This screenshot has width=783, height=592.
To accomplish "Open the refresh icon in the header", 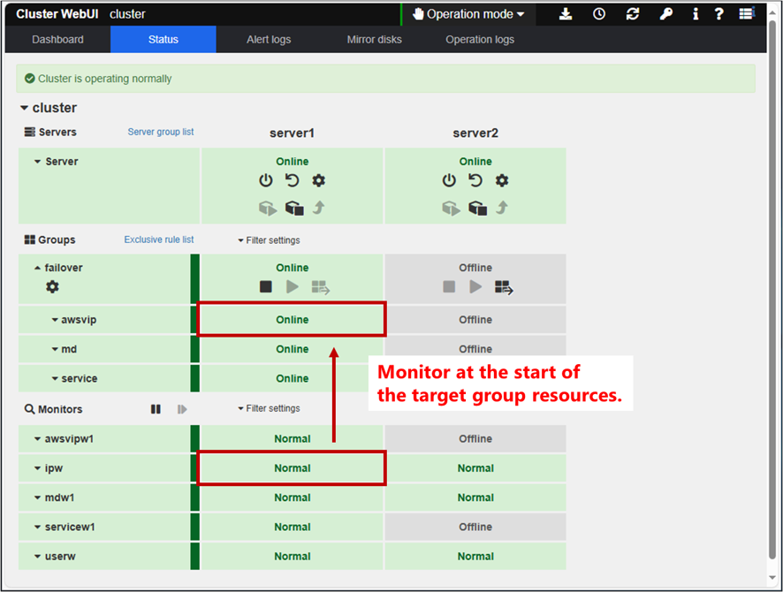I will point(633,13).
